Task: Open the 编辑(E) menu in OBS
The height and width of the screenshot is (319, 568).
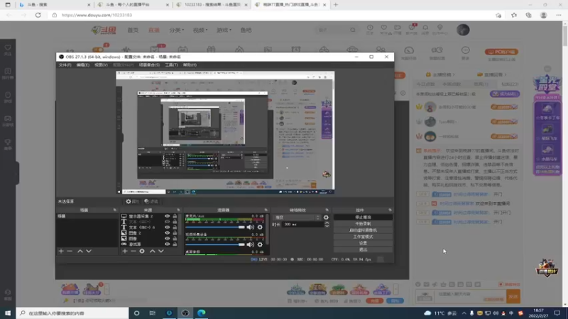Action: pos(82,65)
